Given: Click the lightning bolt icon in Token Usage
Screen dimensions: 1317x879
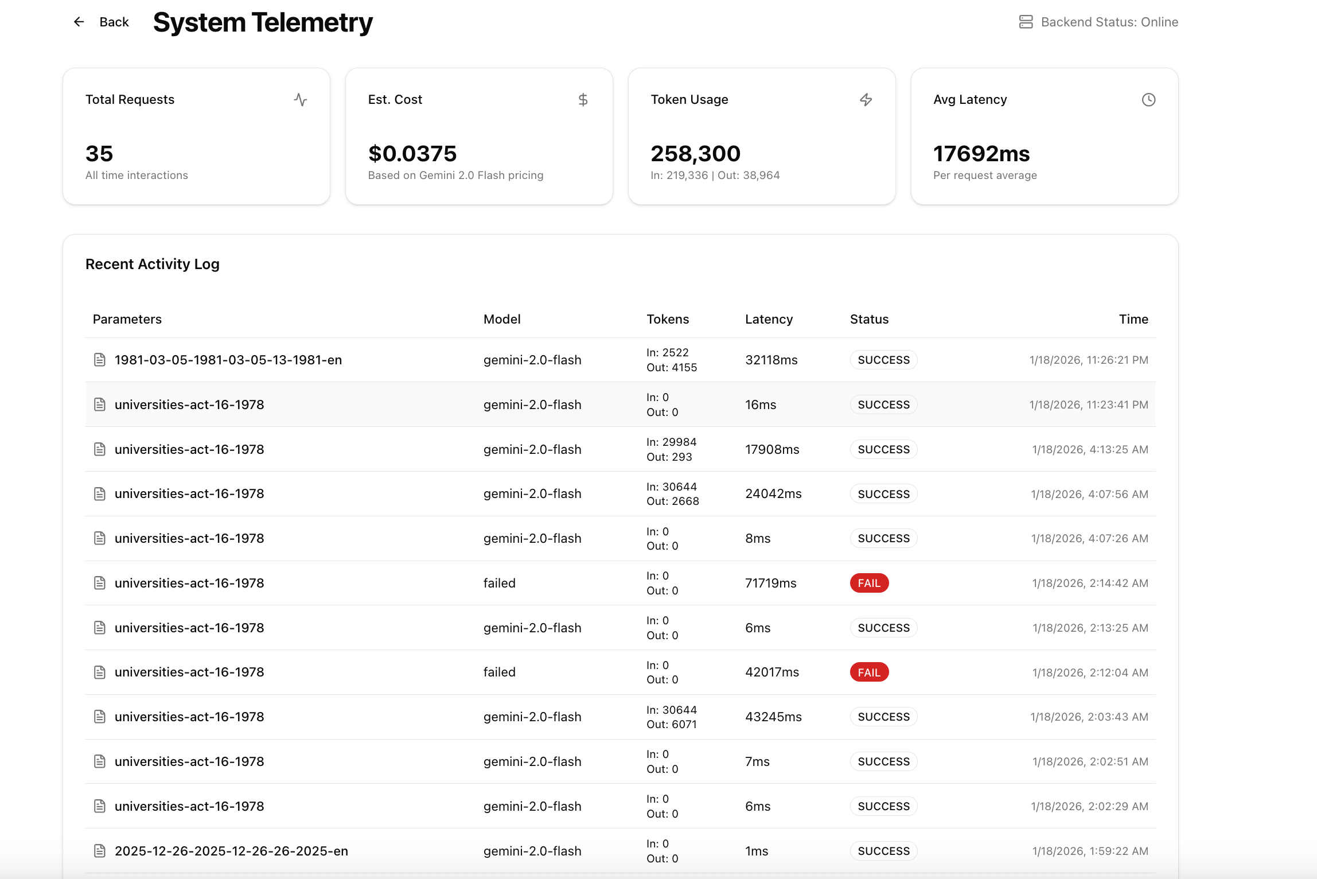Looking at the screenshot, I should pyautogui.click(x=866, y=100).
